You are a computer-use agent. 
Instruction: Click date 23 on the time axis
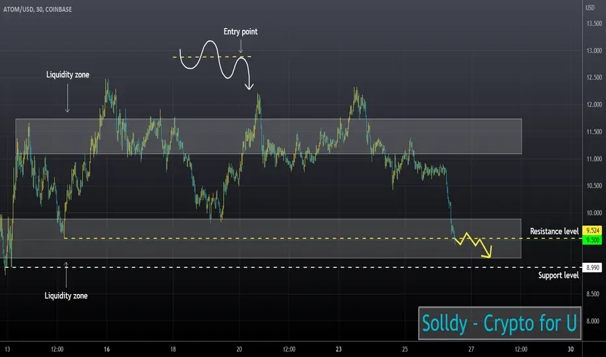tap(339, 349)
